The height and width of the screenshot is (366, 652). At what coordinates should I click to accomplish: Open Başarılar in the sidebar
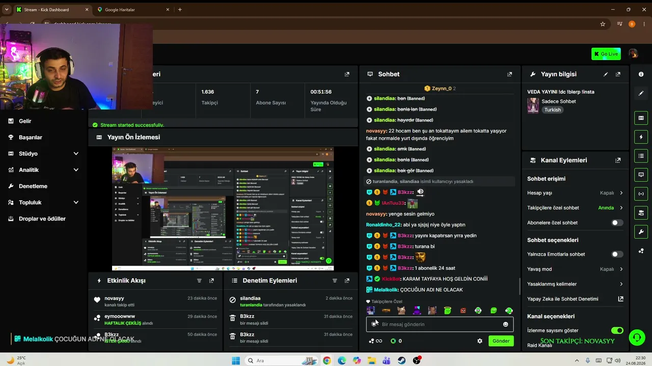pos(31,137)
